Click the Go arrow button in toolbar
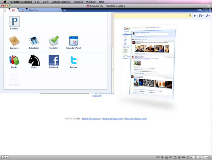Image resolution: width=212 pixels, height=160 pixels. click(195, 16)
